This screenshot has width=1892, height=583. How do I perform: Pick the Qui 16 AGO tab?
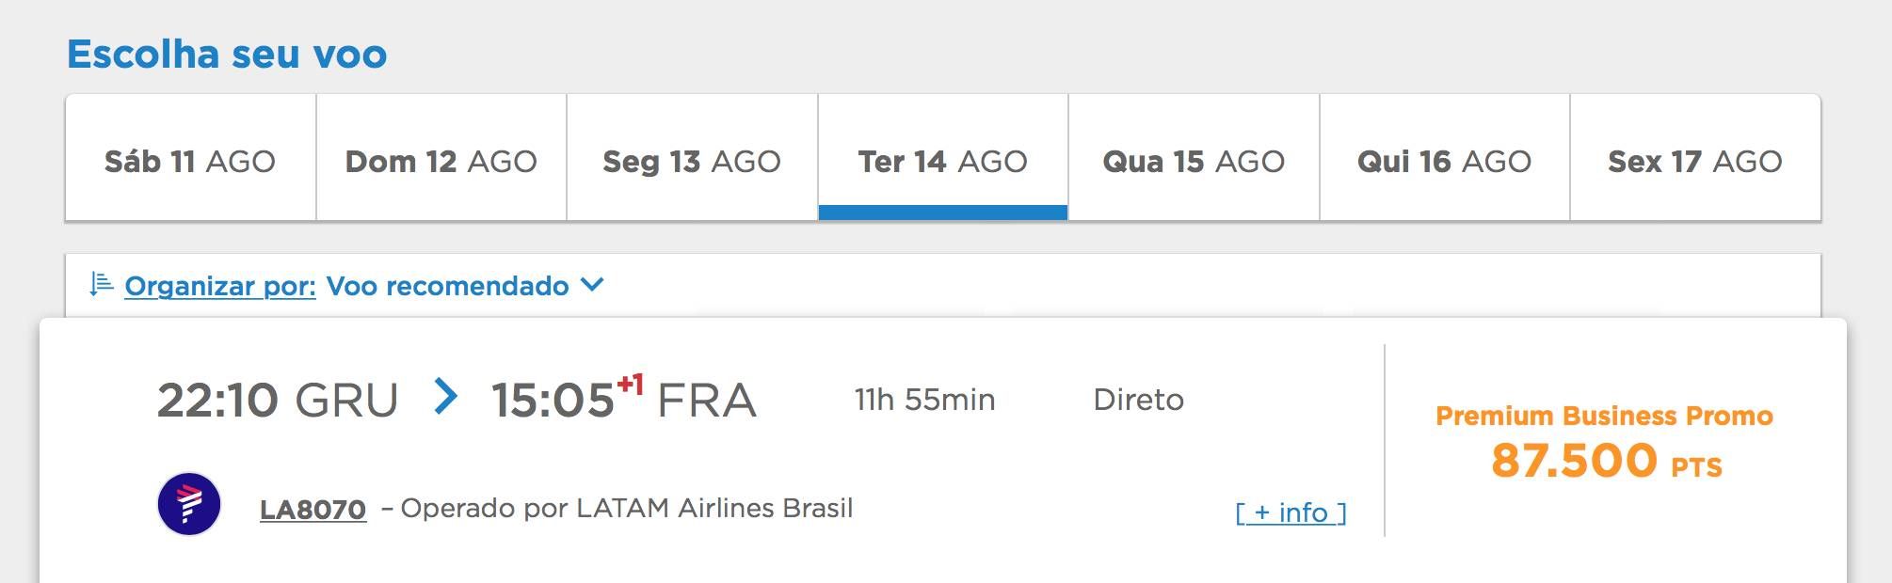point(1445,158)
